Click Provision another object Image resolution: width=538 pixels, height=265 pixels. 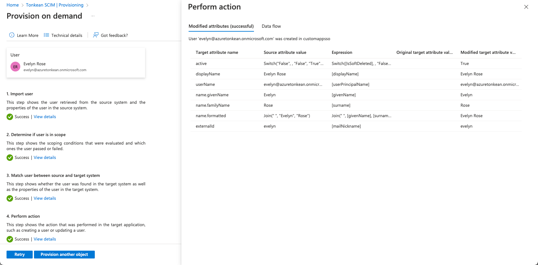(64, 254)
